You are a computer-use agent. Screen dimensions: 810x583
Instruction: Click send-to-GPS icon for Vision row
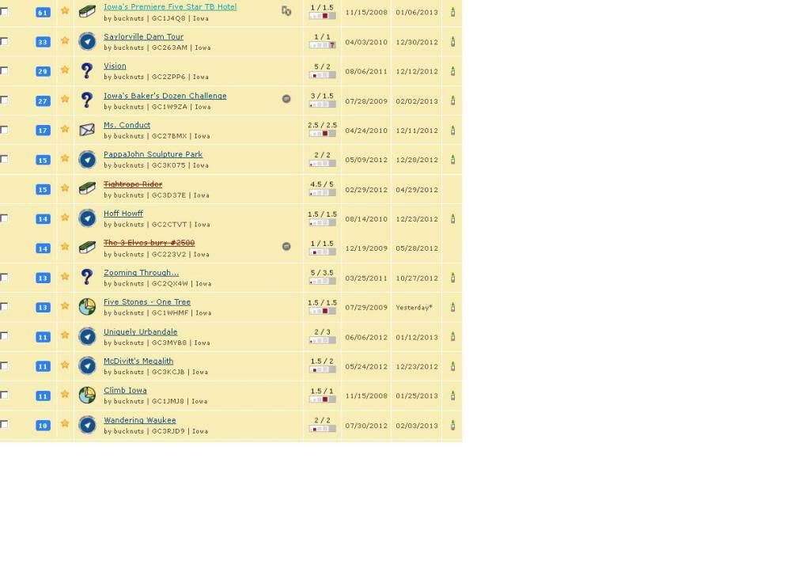click(x=452, y=70)
